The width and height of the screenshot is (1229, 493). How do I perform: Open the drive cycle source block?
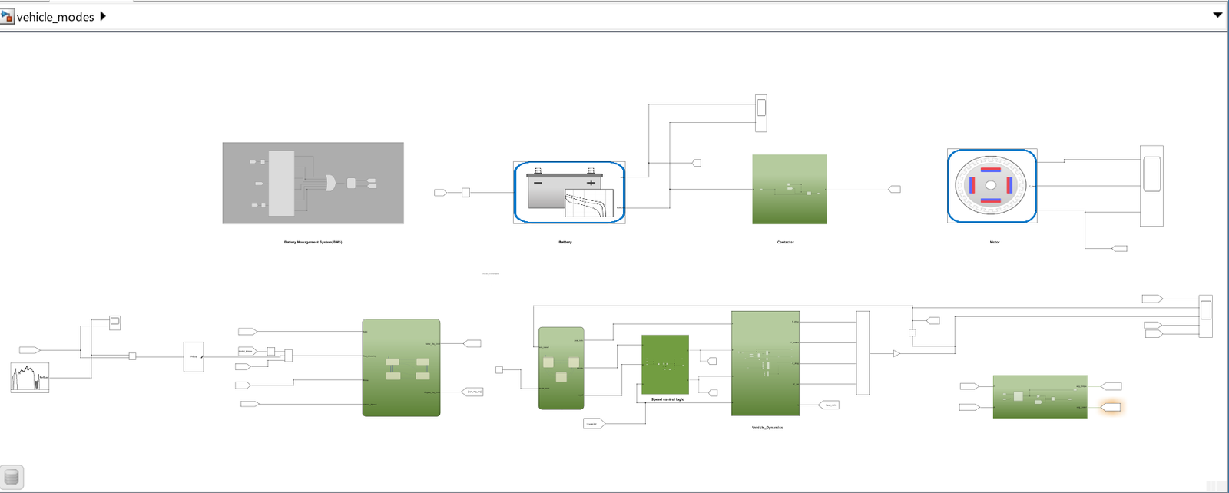click(30, 377)
